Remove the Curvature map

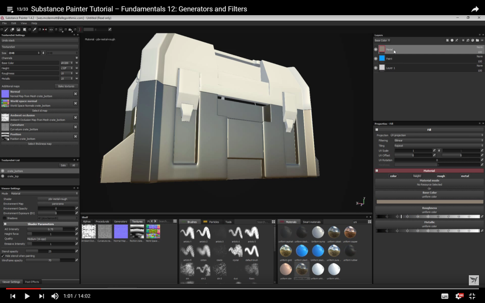point(75,127)
